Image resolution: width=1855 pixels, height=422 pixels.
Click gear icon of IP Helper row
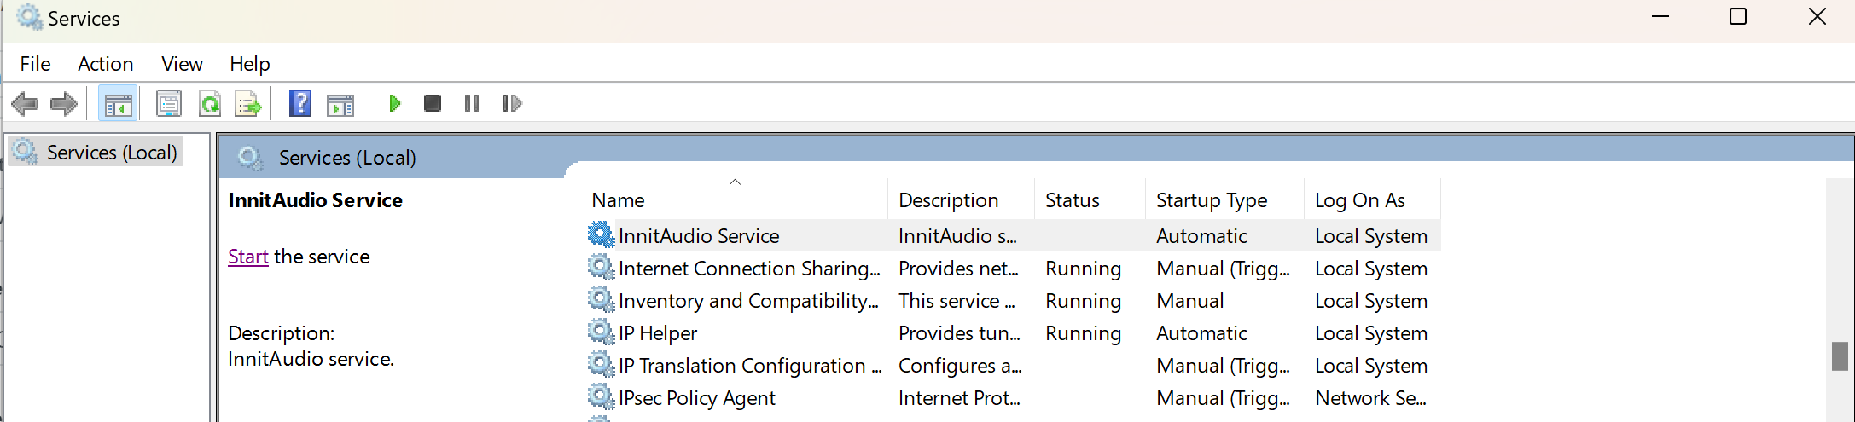tap(602, 332)
